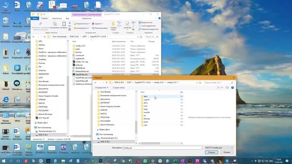Screen dimensions: 292x164
Task: Open the notification center icon
Action: [287, 161]
